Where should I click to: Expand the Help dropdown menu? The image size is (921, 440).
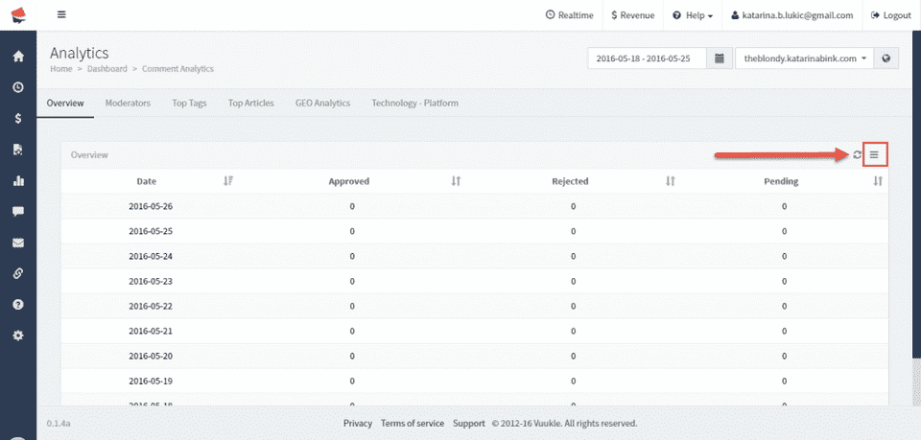pyautogui.click(x=693, y=15)
